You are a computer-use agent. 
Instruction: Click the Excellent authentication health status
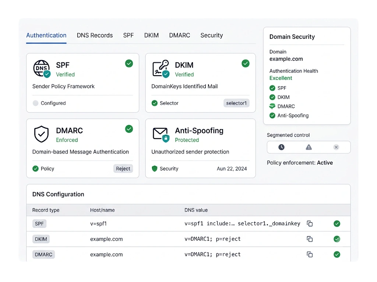281,78
